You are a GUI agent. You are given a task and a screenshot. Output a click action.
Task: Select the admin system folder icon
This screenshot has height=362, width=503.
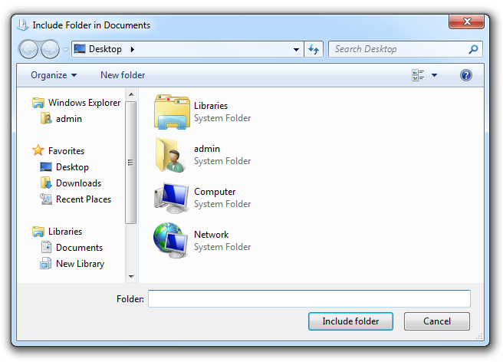(x=170, y=156)
